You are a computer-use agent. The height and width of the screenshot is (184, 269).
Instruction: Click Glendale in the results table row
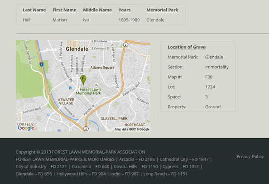tap(155, 20)
